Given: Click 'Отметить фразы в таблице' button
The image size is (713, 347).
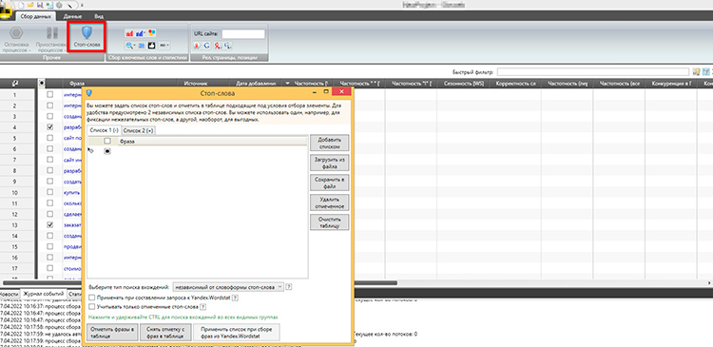Looking at the screenshot, I should pos(112,332).
